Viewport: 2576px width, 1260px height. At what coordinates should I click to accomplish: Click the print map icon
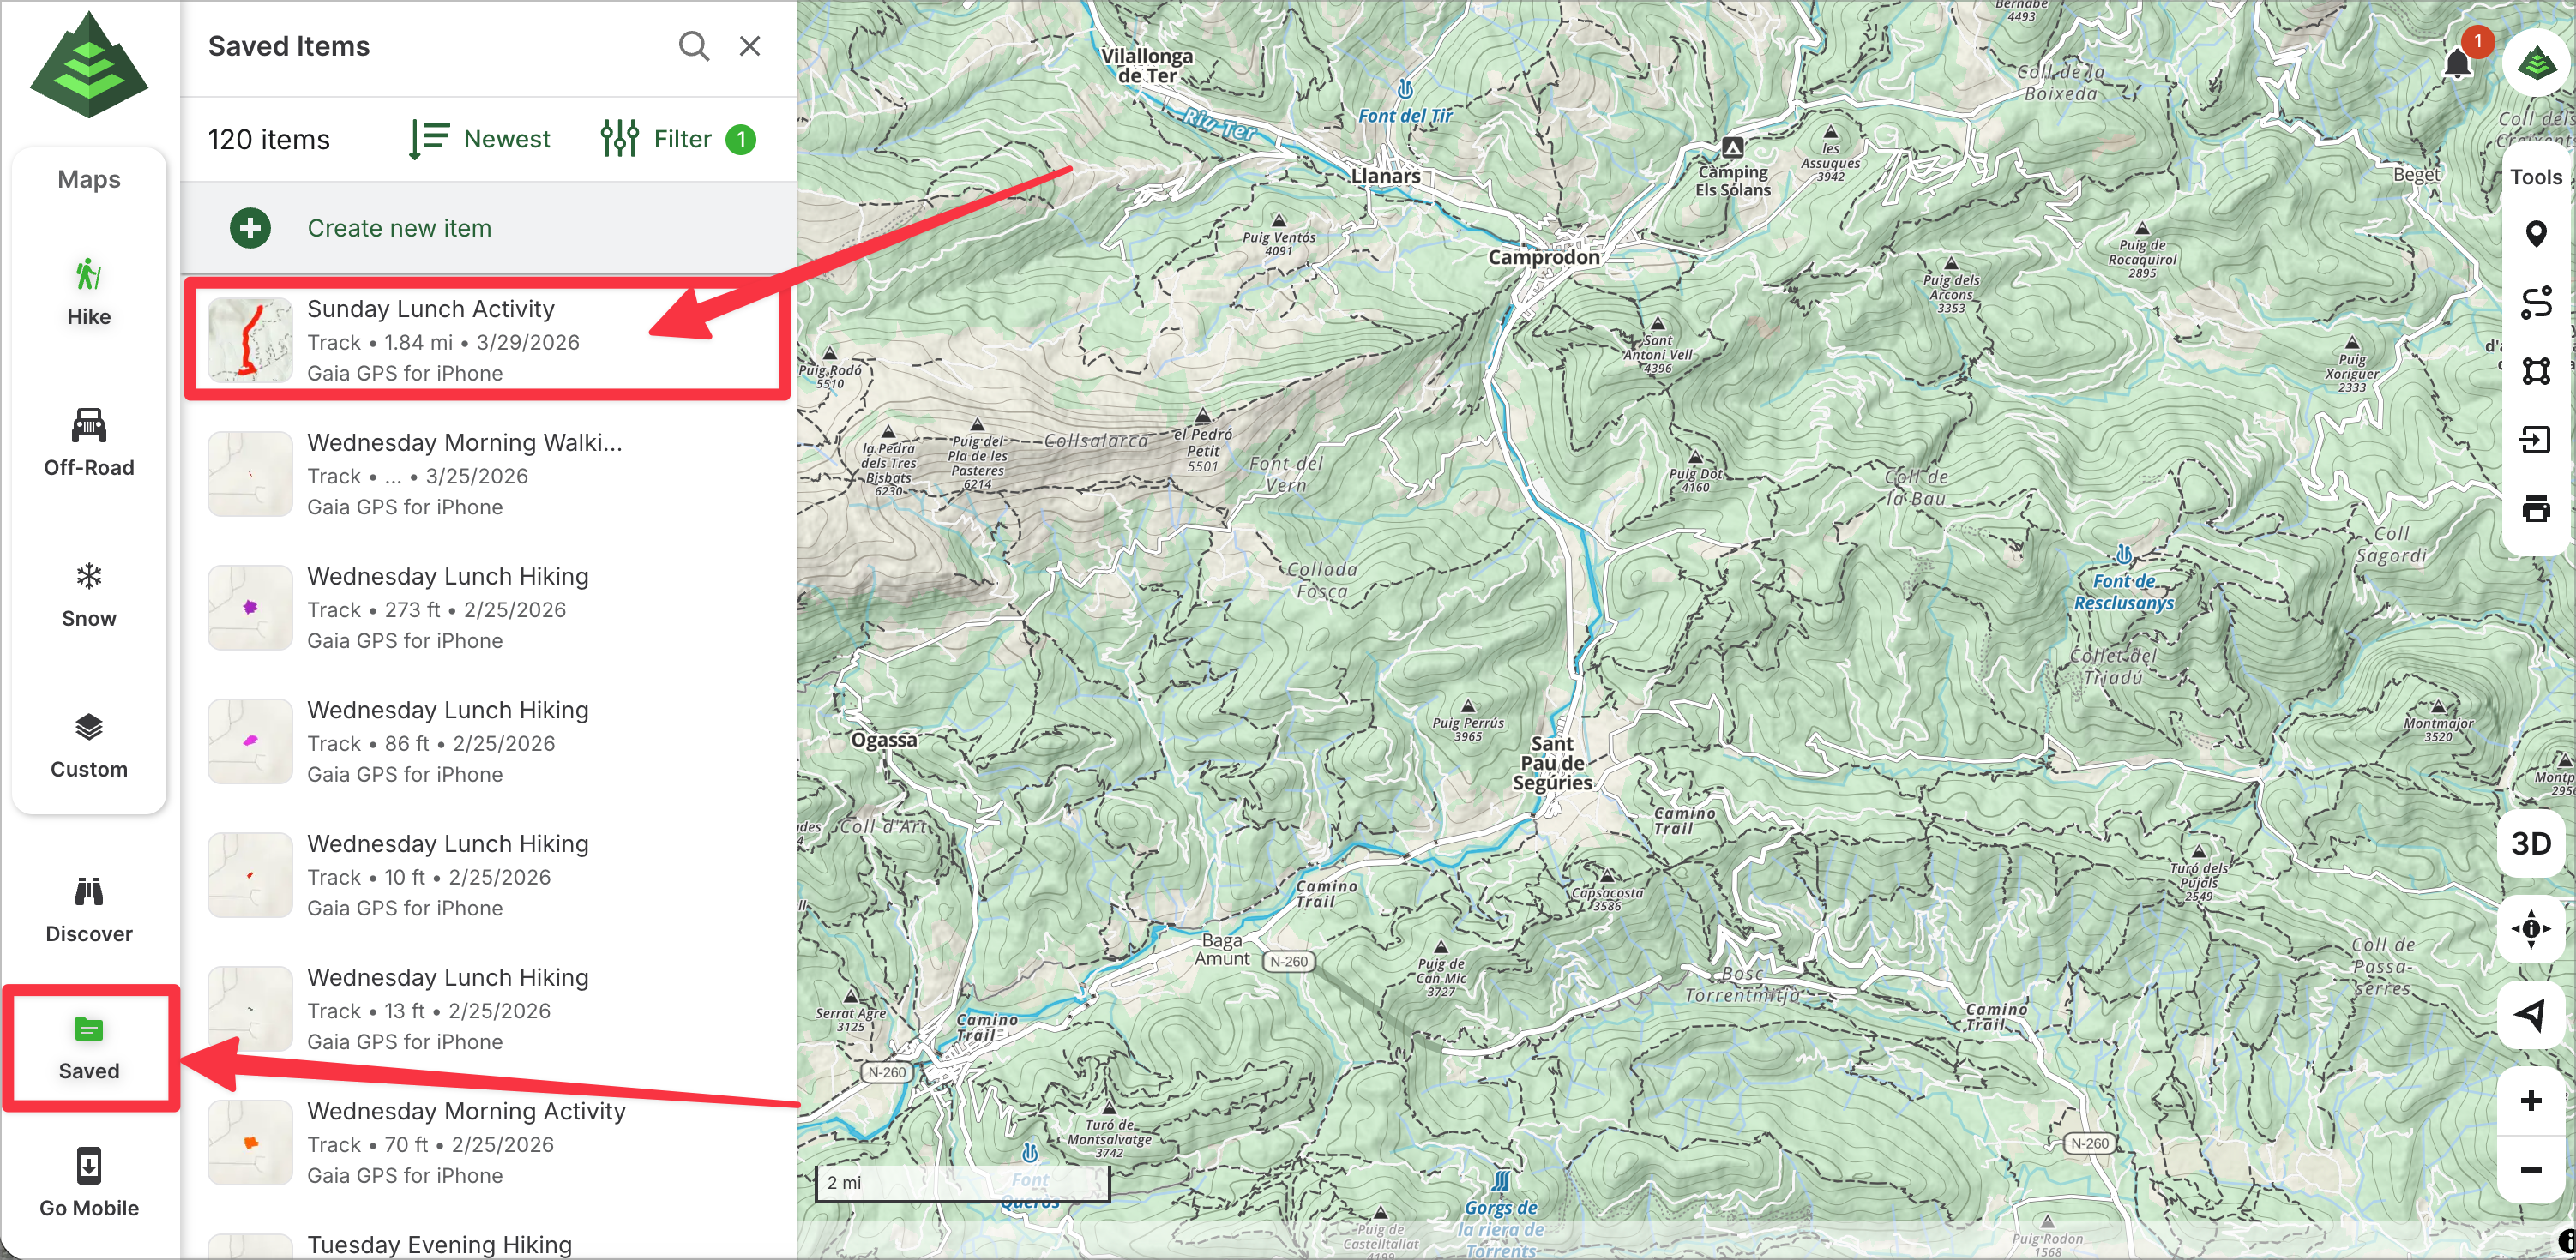click(2535, 507)
